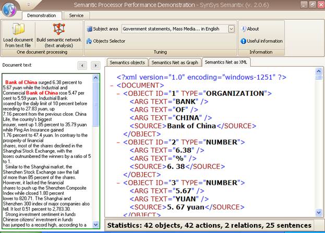This screenshot has width=325, height=233.
Task: Click the 'Tuning' group label
Action: click(160, 52)
